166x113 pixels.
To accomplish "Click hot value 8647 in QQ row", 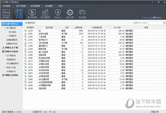I will (81, 31).
